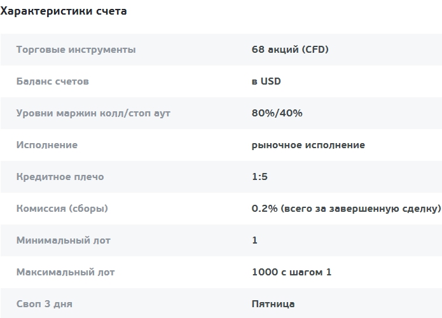Select the 'Баланс счетов' label
This screenshot has width=442, height=318.
53,81
